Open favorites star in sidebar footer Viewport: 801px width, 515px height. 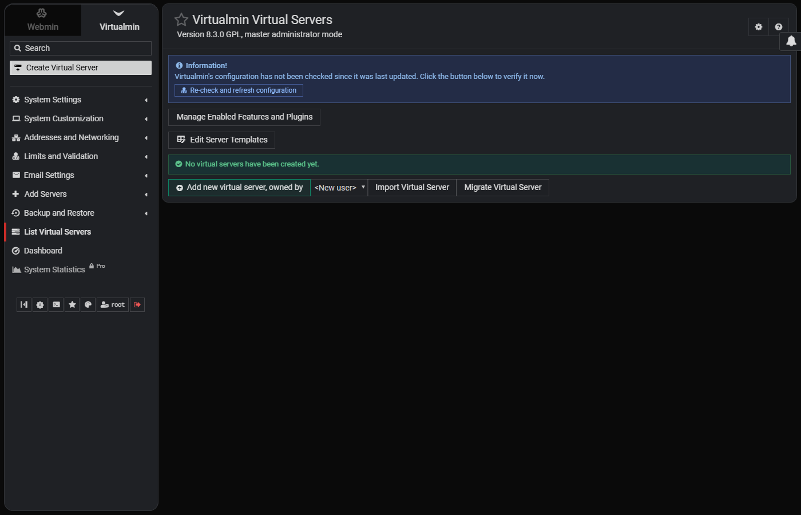(x=72, y=305)
